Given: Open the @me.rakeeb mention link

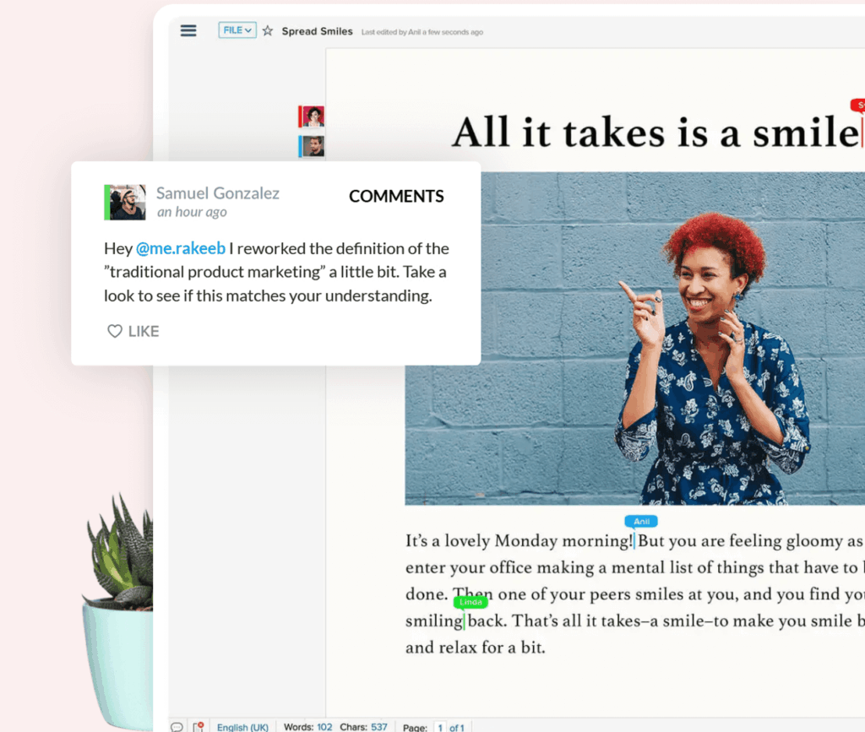Looking at the screenshot, I should click(181, 248).
